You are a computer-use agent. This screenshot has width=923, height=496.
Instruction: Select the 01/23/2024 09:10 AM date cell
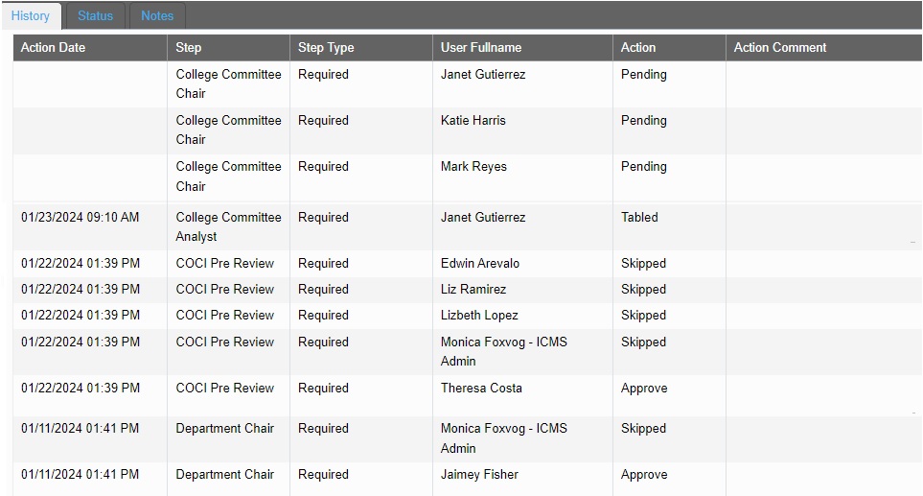pyautogui.click(x=90, y=226)
